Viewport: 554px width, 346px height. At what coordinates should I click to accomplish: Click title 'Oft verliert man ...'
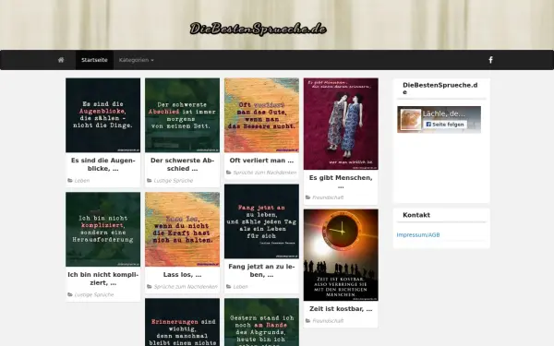click(x=261, y=161)
